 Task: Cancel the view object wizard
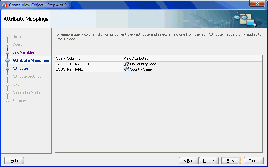click(x=254, y=161)
